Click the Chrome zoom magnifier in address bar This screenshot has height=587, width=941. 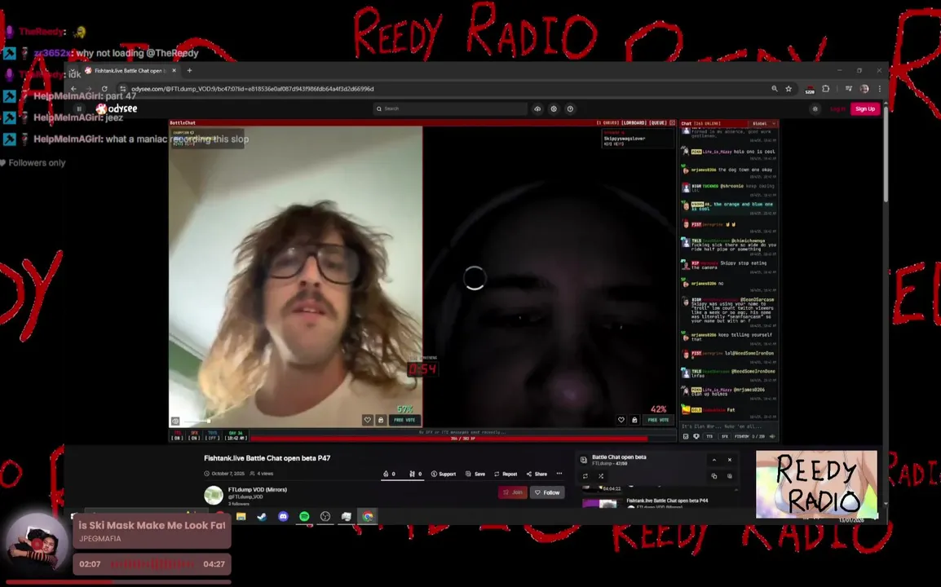coord(774,89)
